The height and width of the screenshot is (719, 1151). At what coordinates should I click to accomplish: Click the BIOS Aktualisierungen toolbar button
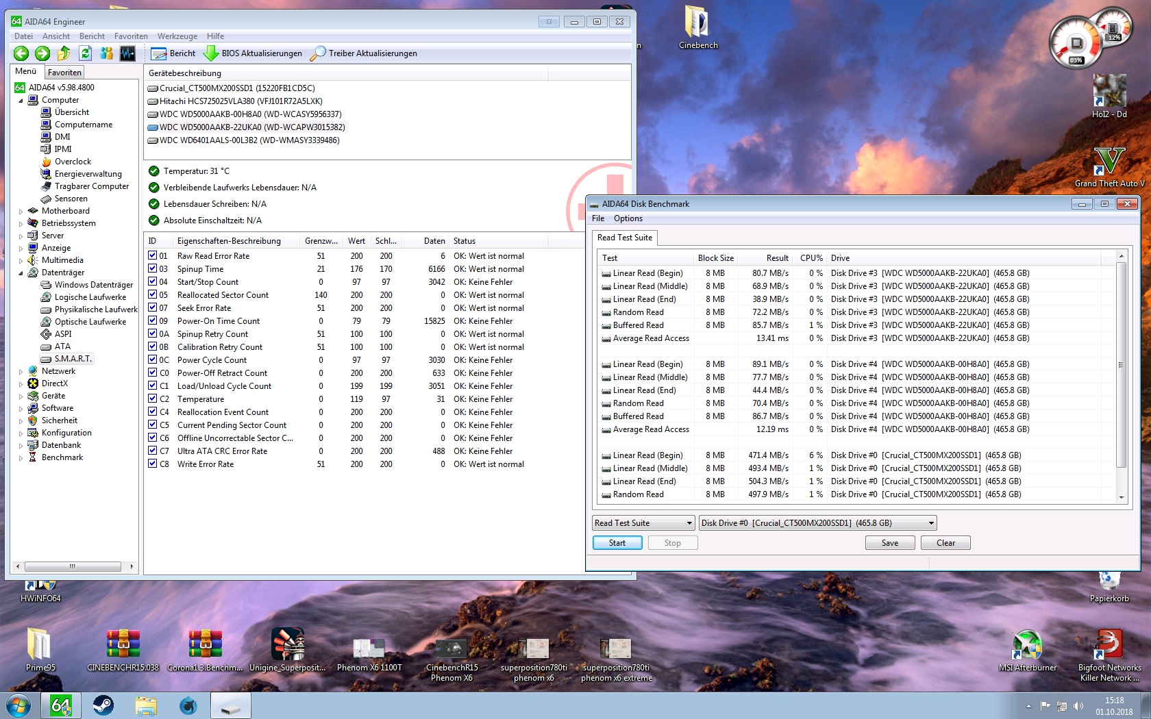click(253, 53)
